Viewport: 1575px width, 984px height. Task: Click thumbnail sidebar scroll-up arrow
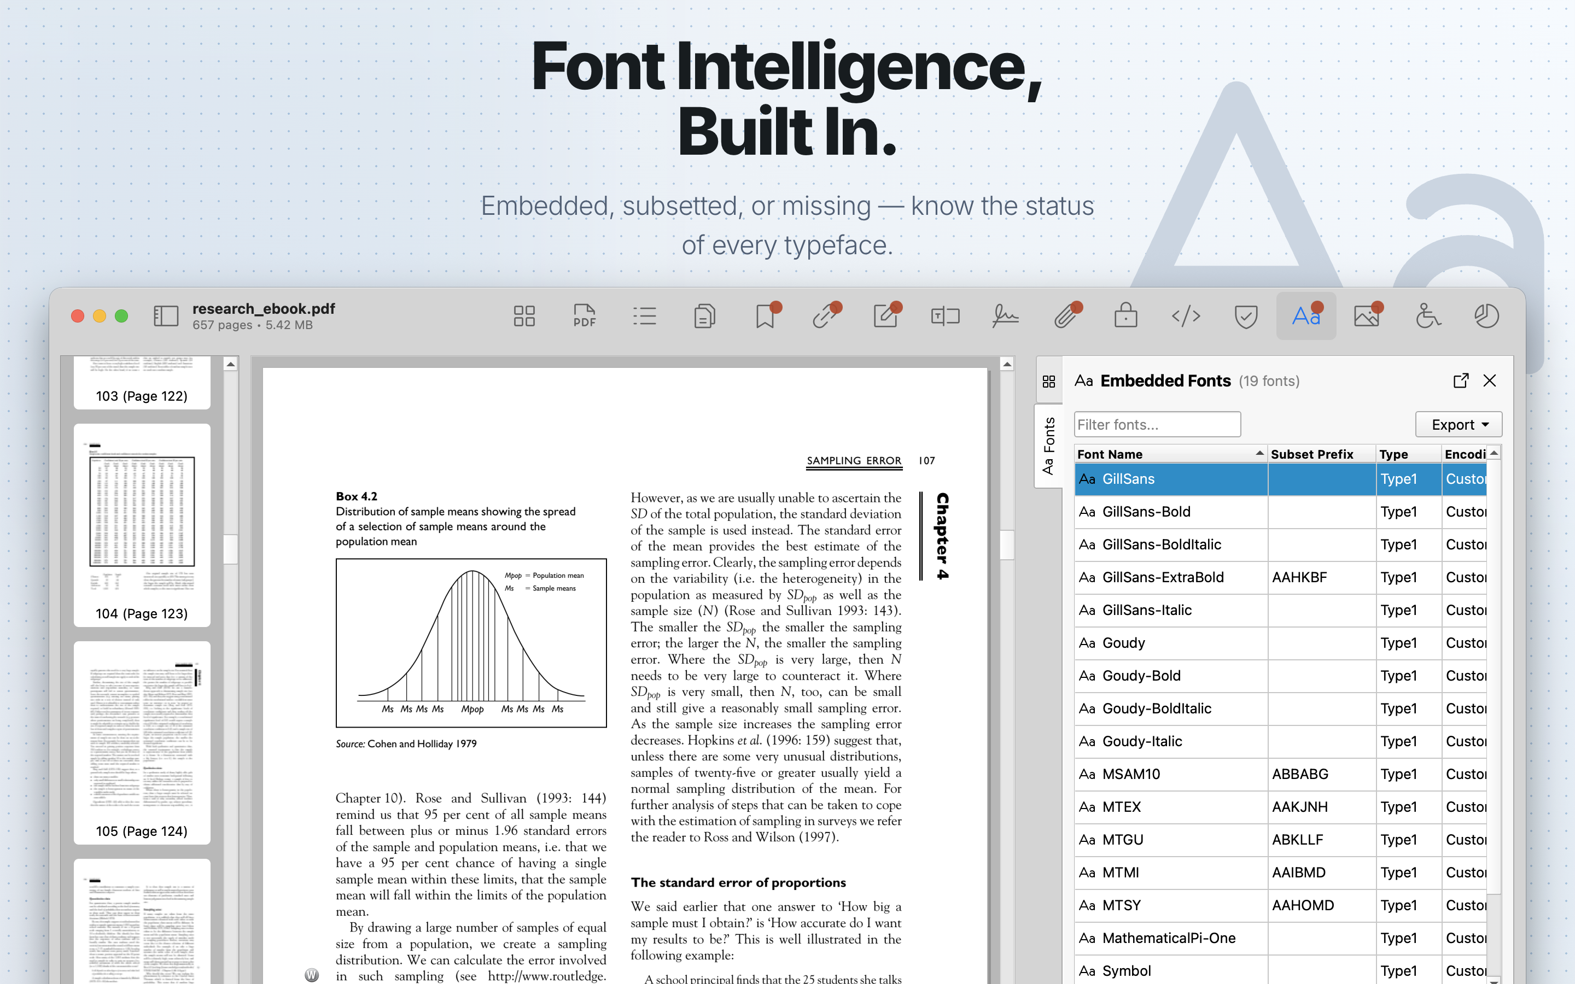point(230,365)
